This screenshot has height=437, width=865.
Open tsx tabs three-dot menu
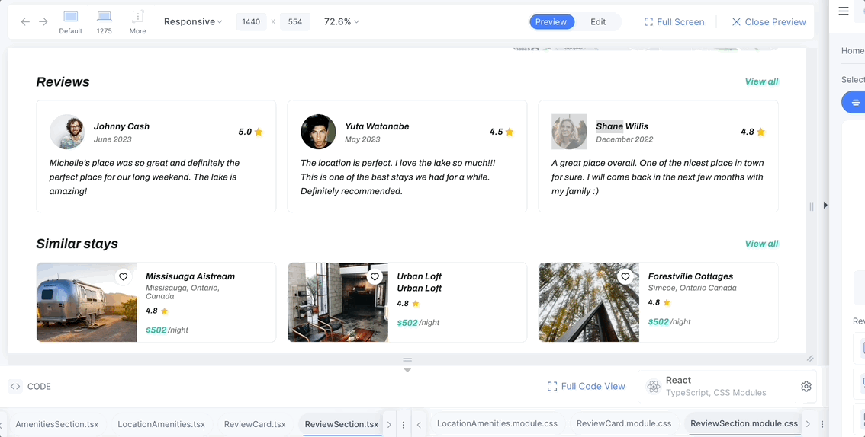click(404, 424)
